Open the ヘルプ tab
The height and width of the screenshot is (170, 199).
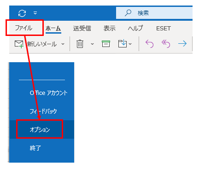(135, 29)
